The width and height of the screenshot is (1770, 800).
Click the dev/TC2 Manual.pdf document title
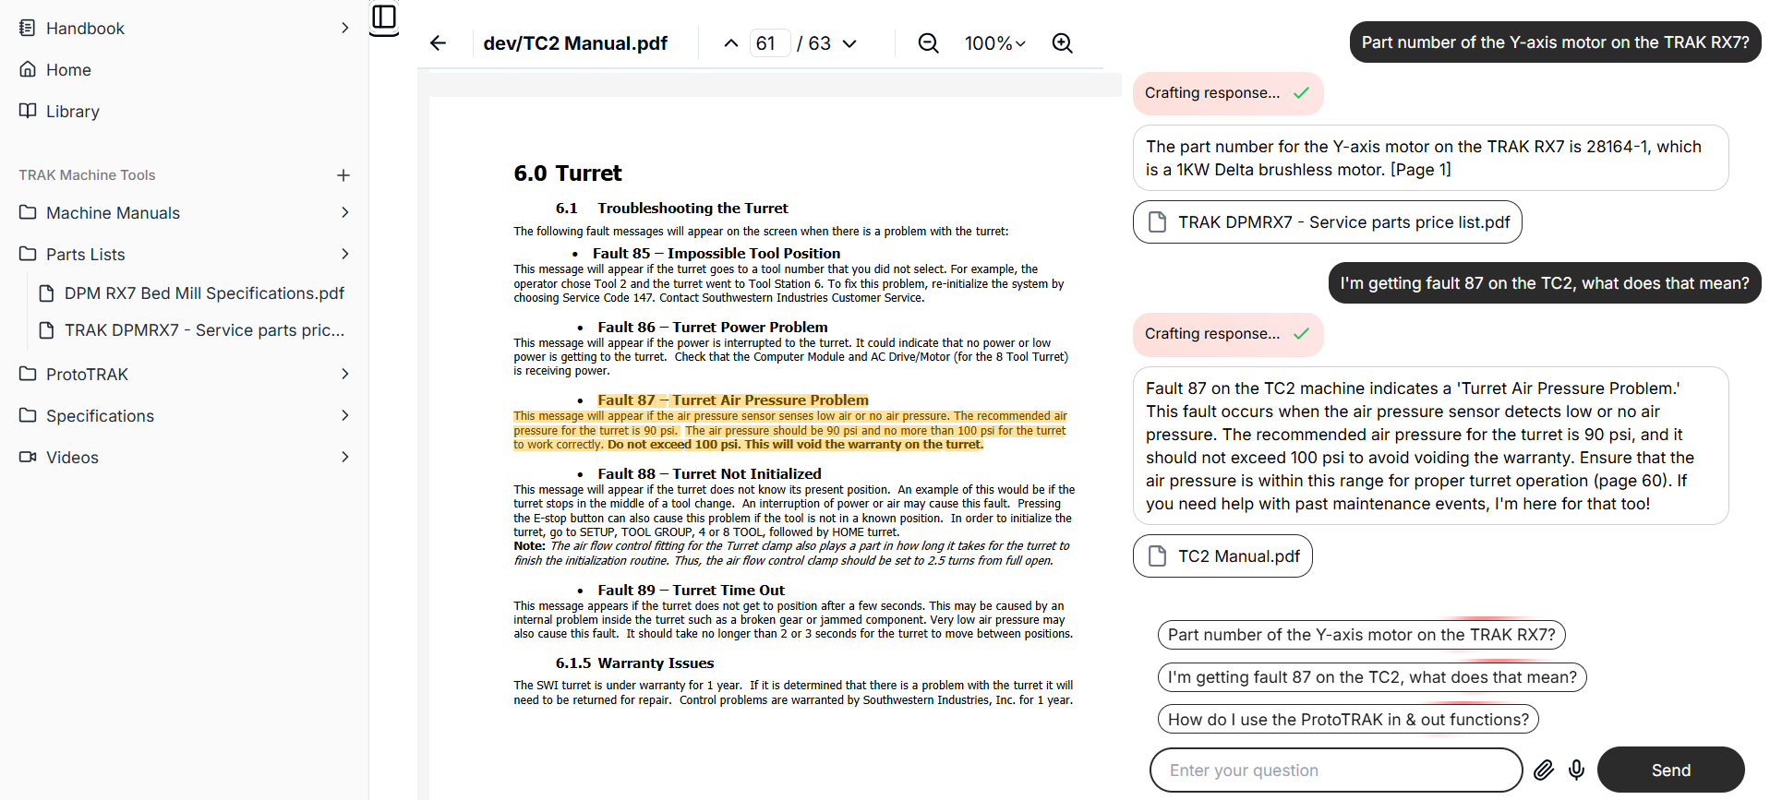[575, 43]
